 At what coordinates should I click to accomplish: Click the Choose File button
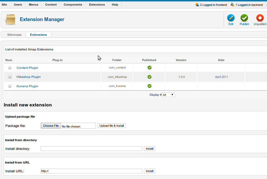51,126
